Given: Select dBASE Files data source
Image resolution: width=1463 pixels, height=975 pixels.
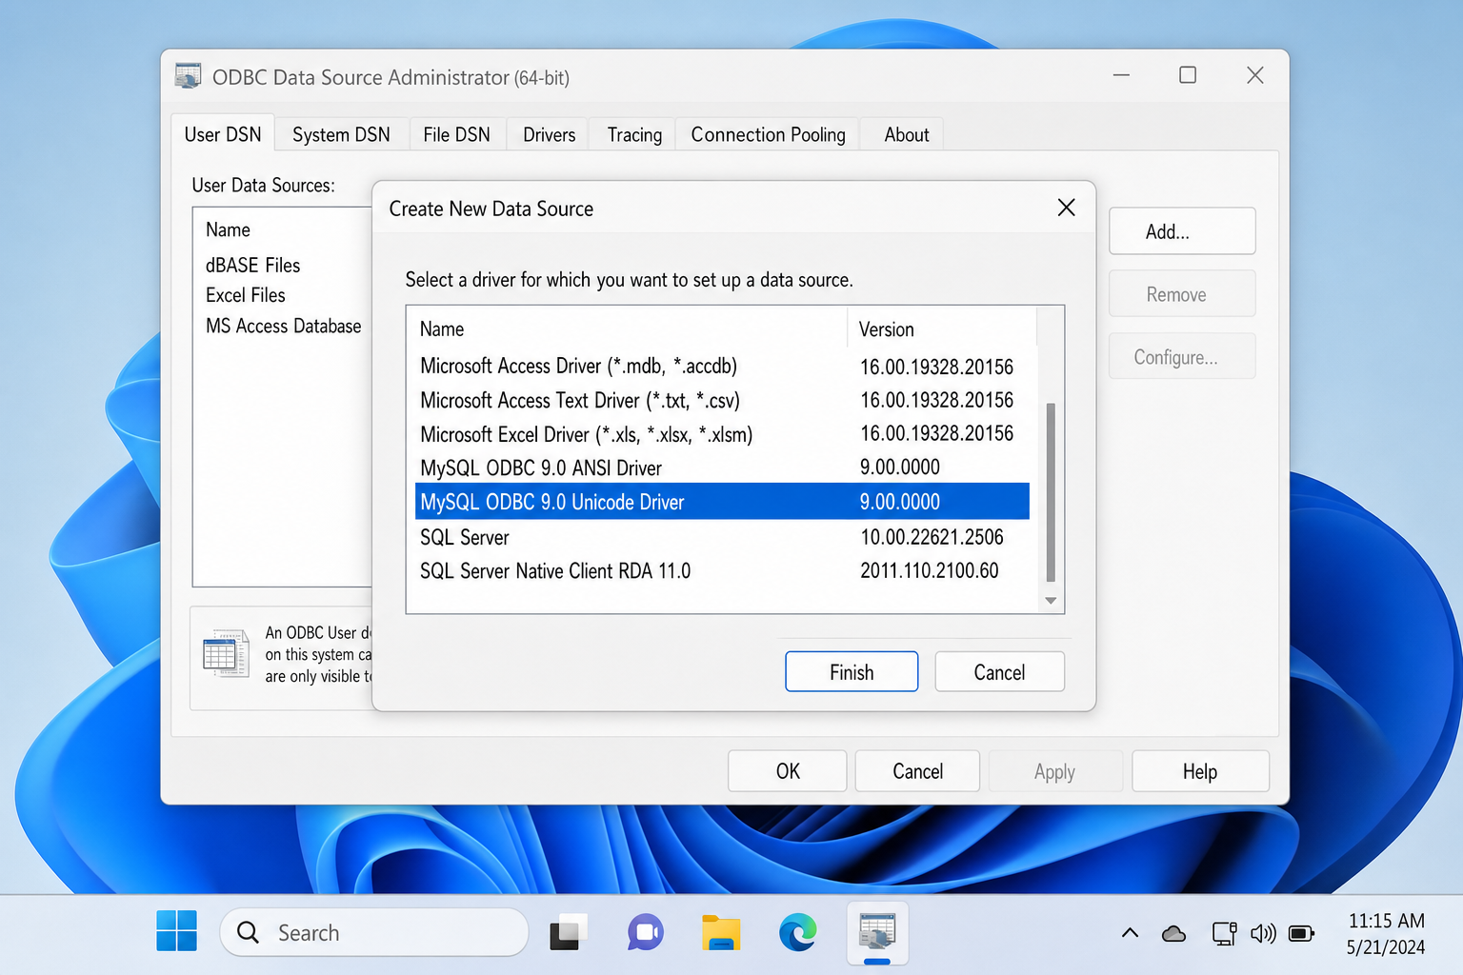Looking at the screenshot, I should click(252, 265).
